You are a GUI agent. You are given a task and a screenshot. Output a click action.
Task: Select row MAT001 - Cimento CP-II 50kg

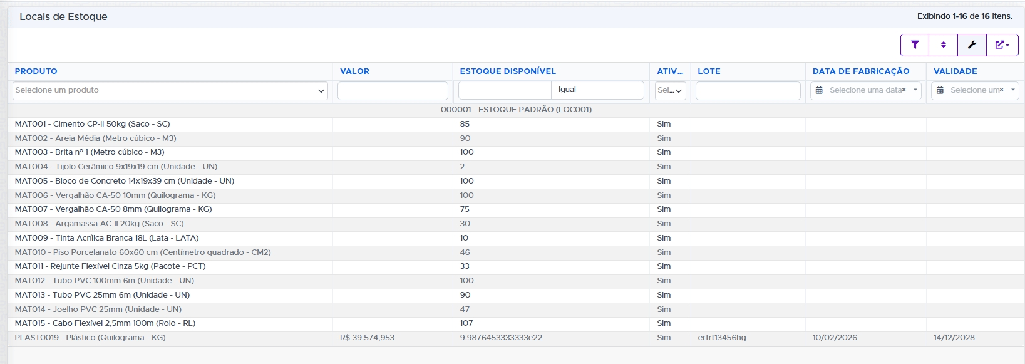click(x=516, y=124)
